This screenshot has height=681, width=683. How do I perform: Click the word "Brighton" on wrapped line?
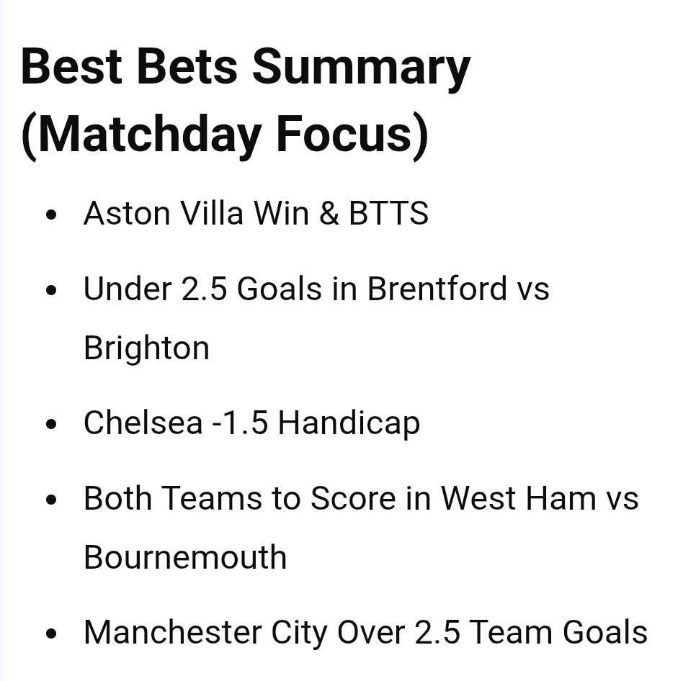pos(146,348)
